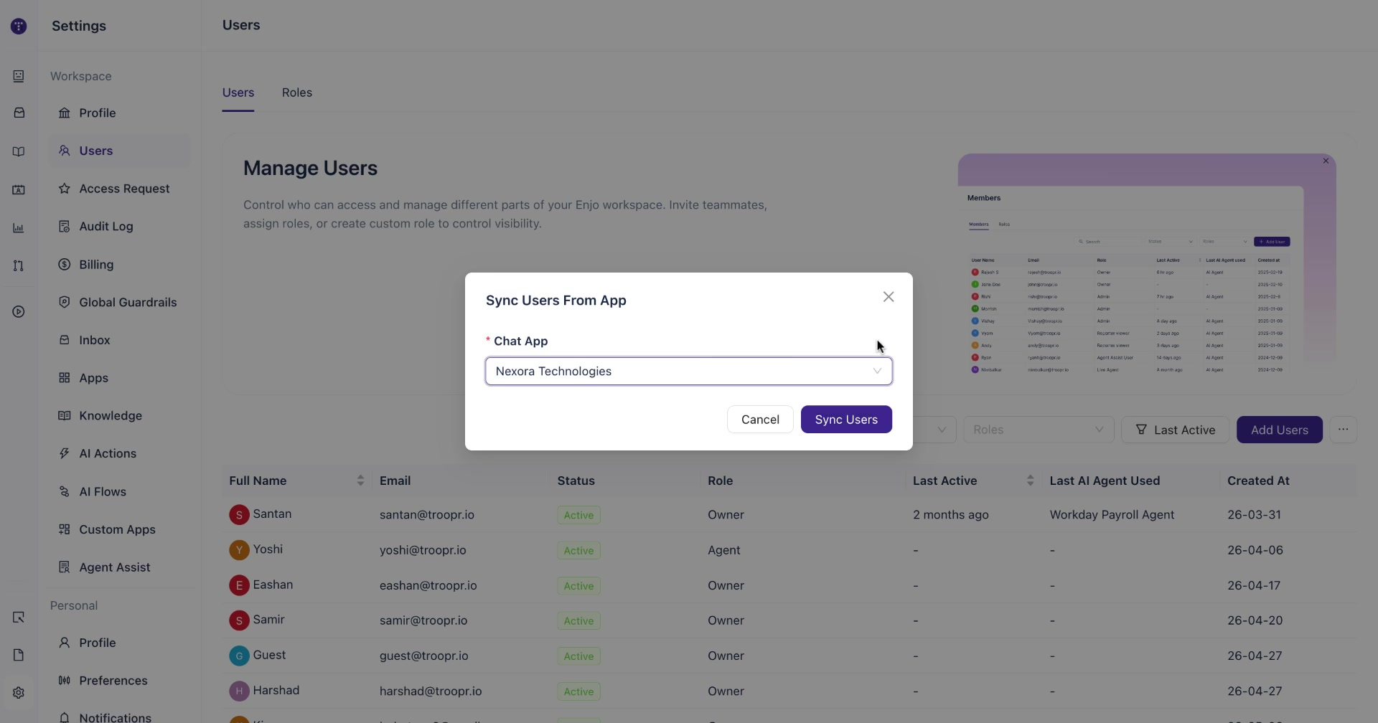1378x723 pixels.
Task: Select Users in settings sidebar
Action: coord(119,151)
